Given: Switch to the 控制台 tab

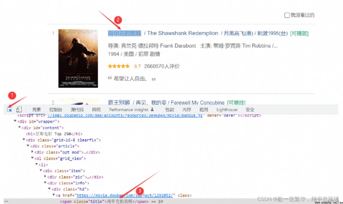Looking at the screenshot, I should (56, 110).
